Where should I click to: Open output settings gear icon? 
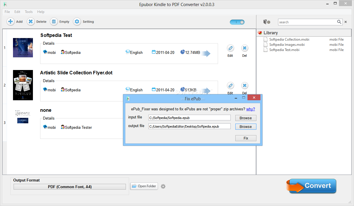tap(163, 186)
